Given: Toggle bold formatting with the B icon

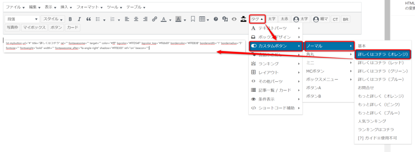Looking at the screenshot, I should coord(70,19).
